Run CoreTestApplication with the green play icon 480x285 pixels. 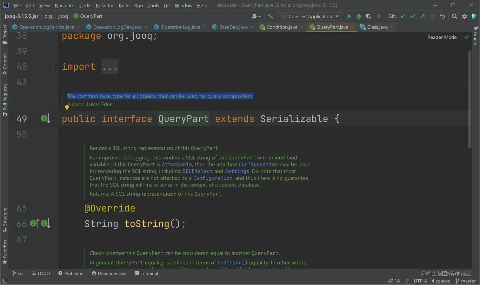(349, 16)
